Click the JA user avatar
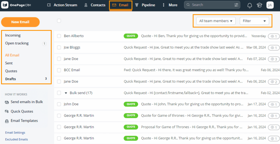Image resolution: width=280 pixels, height=144 pixels. click(x=270, y=5)
